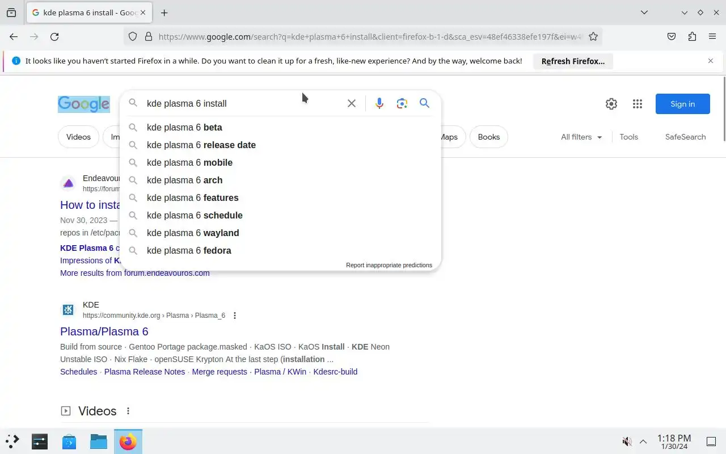Choose suggestion kde plasma 6 mobile

(x=280, y=162)
